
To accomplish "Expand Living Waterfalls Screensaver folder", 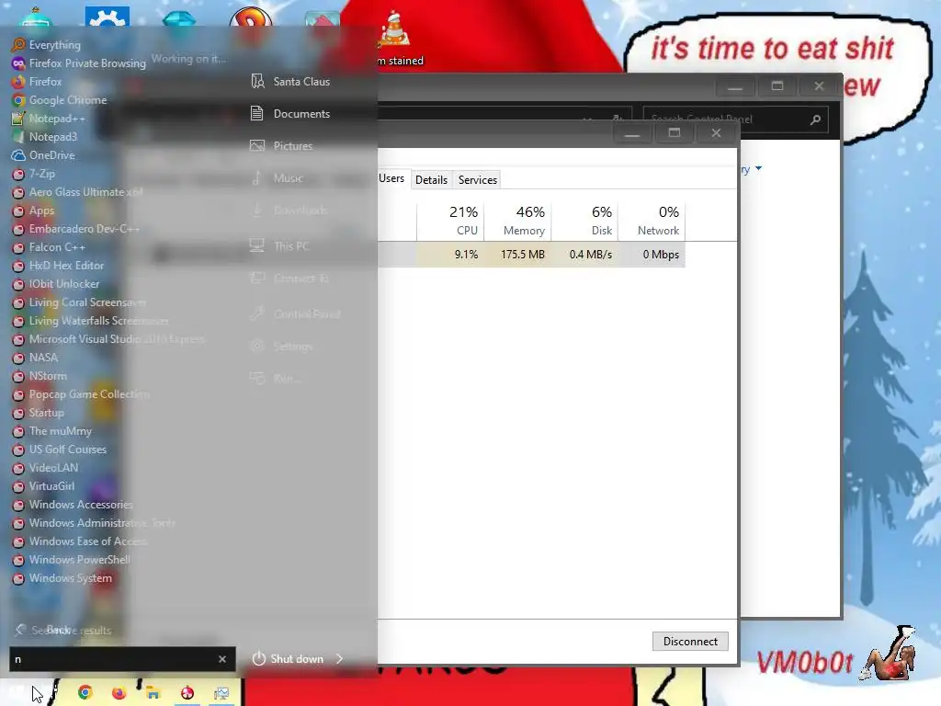I will pyautogui.click(x=90, y=321).
